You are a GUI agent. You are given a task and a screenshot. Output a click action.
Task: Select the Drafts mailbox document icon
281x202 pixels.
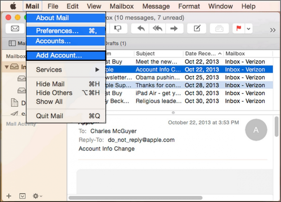pyautogui.click(x=14, y=103)
